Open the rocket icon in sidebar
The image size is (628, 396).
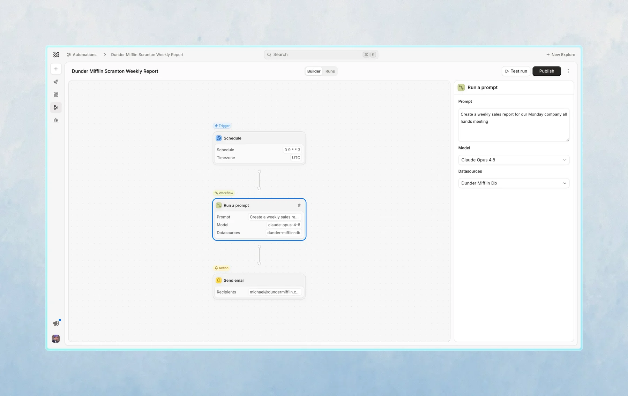tap(56, 82)
